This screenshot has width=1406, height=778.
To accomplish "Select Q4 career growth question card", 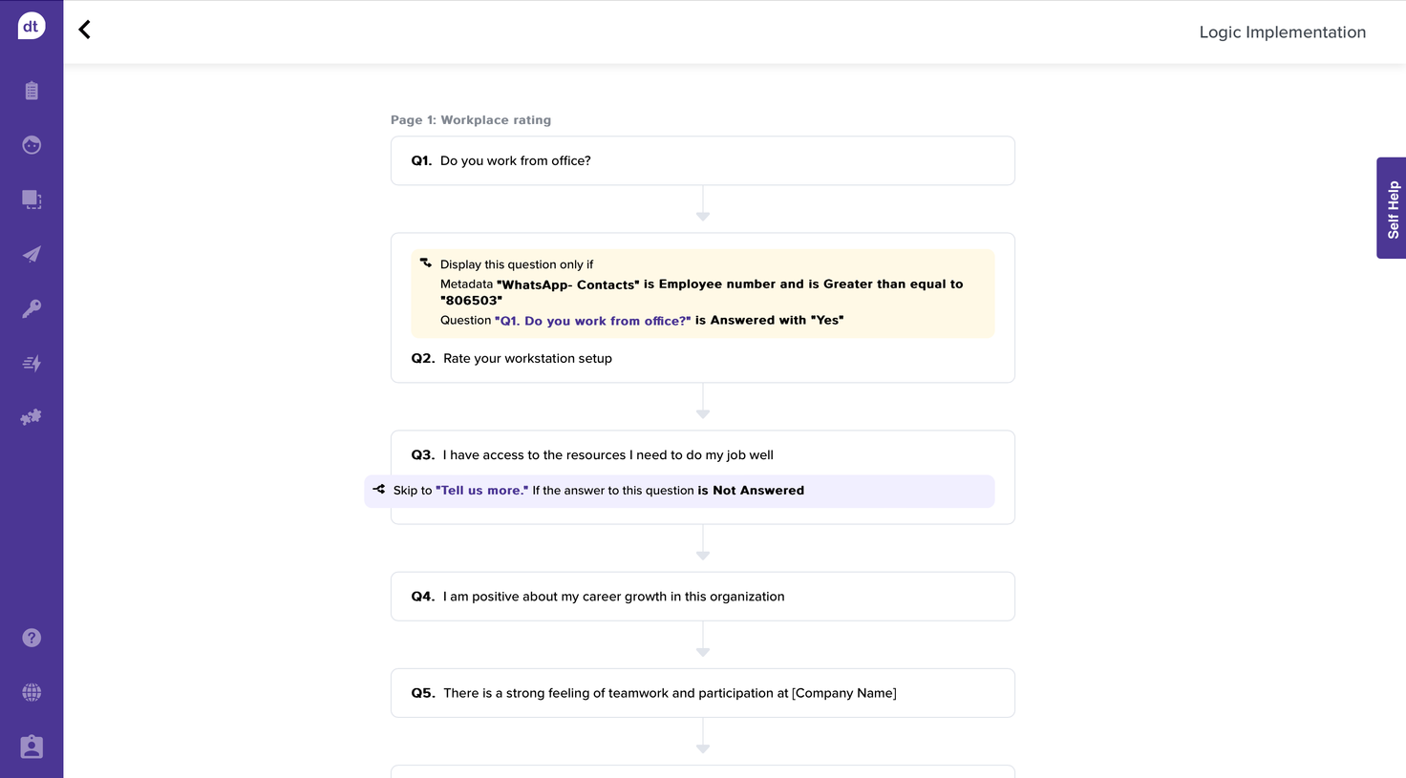I will (x=702, y=597).
